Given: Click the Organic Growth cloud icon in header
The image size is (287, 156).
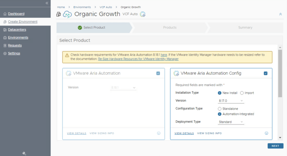Looking at the screenshot, I should tap(67, 14).
